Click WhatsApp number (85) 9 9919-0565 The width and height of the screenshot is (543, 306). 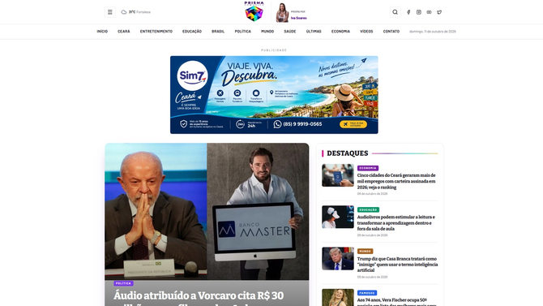(297, 124)
